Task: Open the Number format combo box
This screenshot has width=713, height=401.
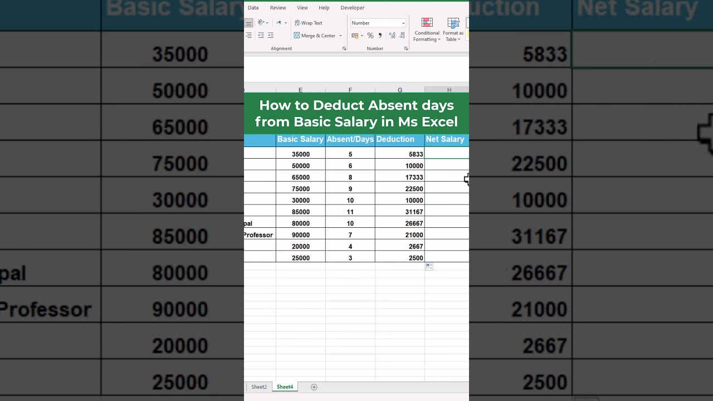Action: pyautogui.click(x=378, y=23)
